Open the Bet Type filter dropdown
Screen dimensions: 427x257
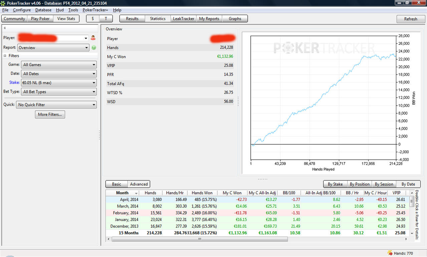click(59, 92)
